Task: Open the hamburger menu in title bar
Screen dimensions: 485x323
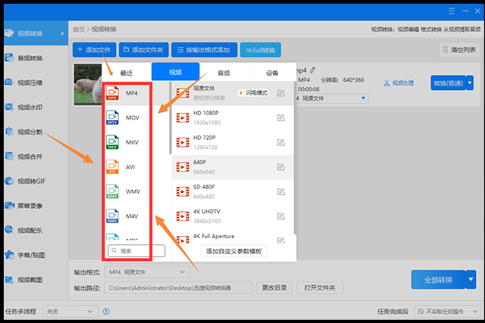Action: (452, 11)
